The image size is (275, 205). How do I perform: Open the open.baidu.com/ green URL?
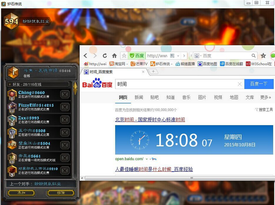pos(129,159)
